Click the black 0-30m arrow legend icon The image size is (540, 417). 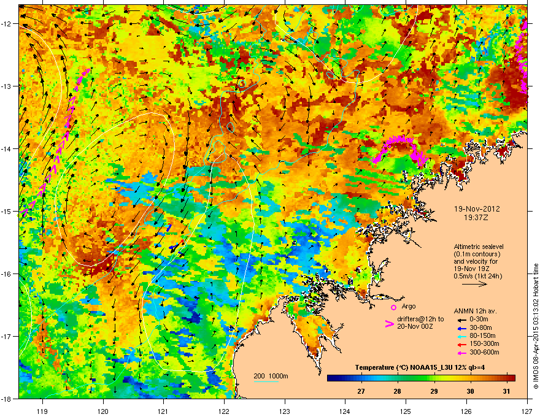pos(462,319)
